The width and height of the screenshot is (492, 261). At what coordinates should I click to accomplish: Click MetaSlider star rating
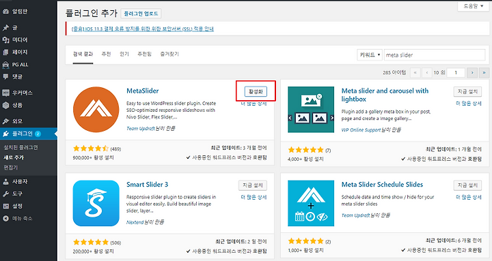click(x=91, y=149)
